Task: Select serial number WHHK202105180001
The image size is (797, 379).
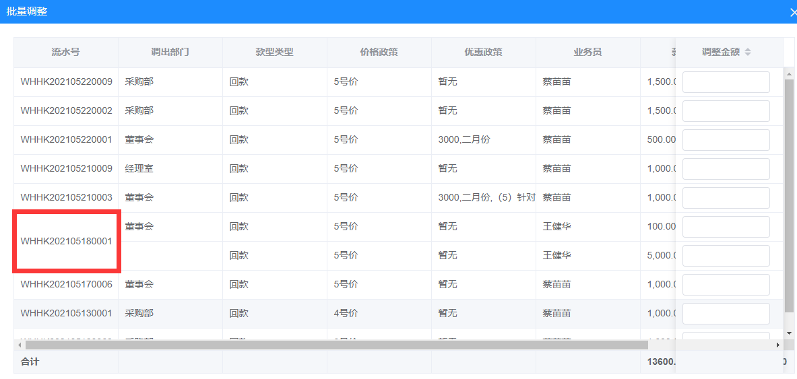Action: point(66,241)
